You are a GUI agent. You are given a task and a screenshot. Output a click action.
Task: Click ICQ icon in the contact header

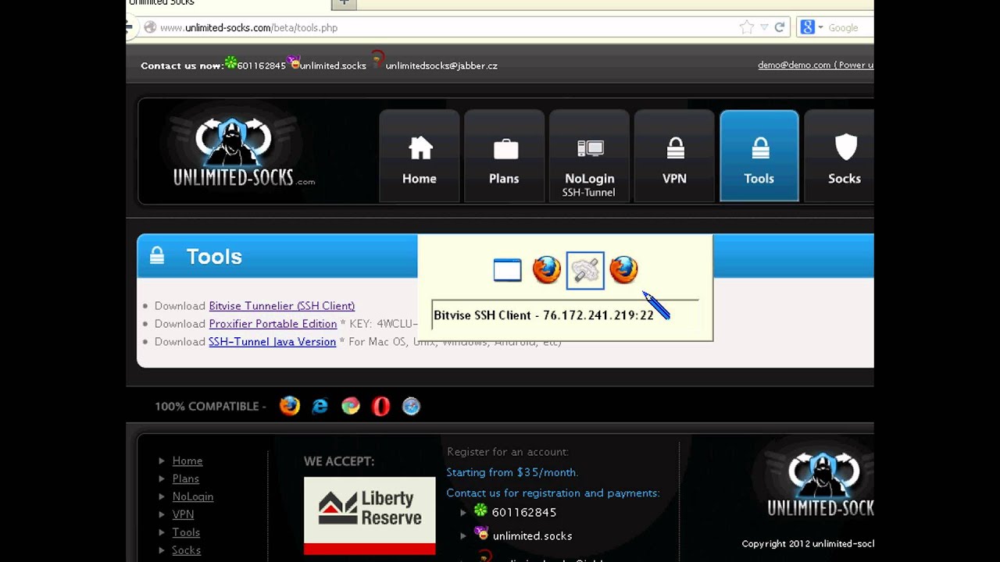(x=230, y=62)
